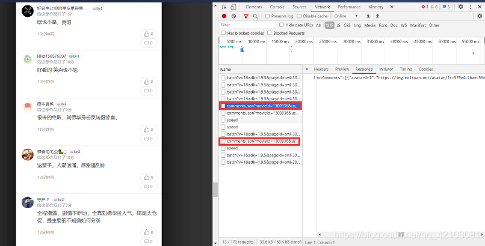485x246 pixels.
Task: Toggle the network filter funnel icon
Action: (x=246, y=16)
